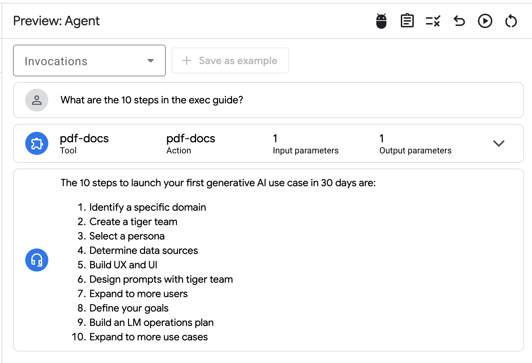Screen dimensions: 532x363
Task: Open the clipboard notes icon
Action: pyautogui.click(x=407, y=21)
